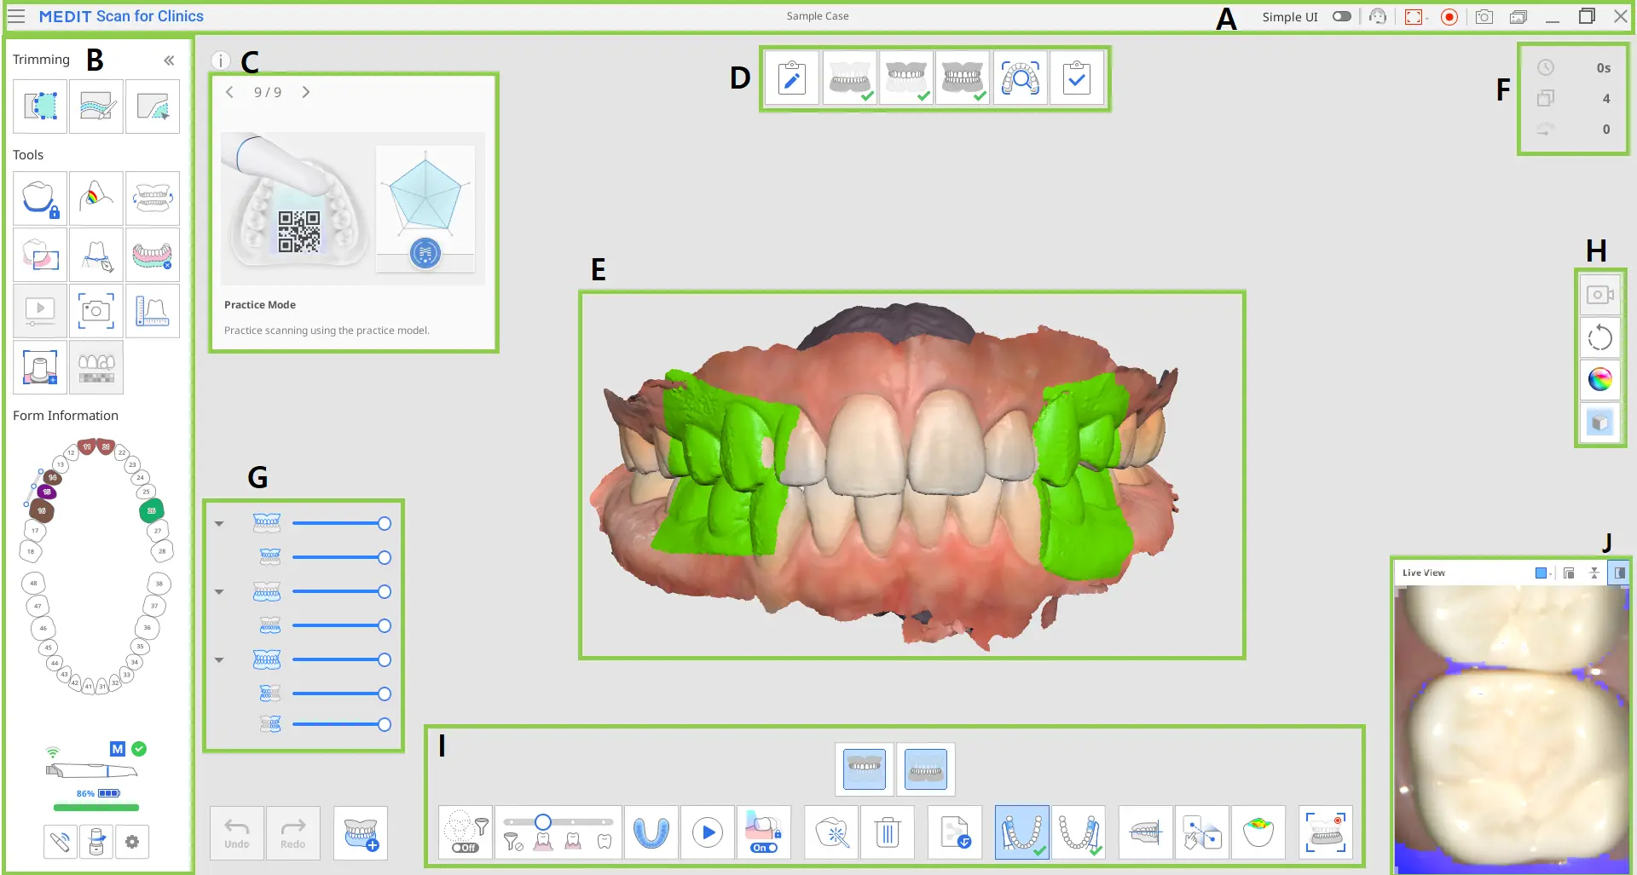Open the rainbow undercut analysis tool

(x=96, y=199)
